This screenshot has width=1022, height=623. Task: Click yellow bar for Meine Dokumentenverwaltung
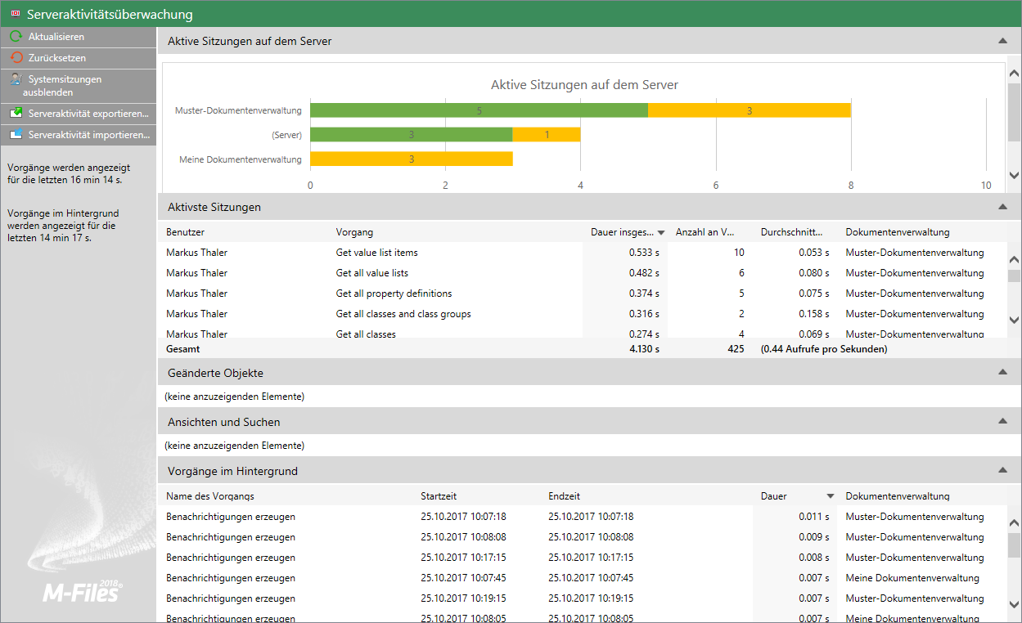click(411, 159)
